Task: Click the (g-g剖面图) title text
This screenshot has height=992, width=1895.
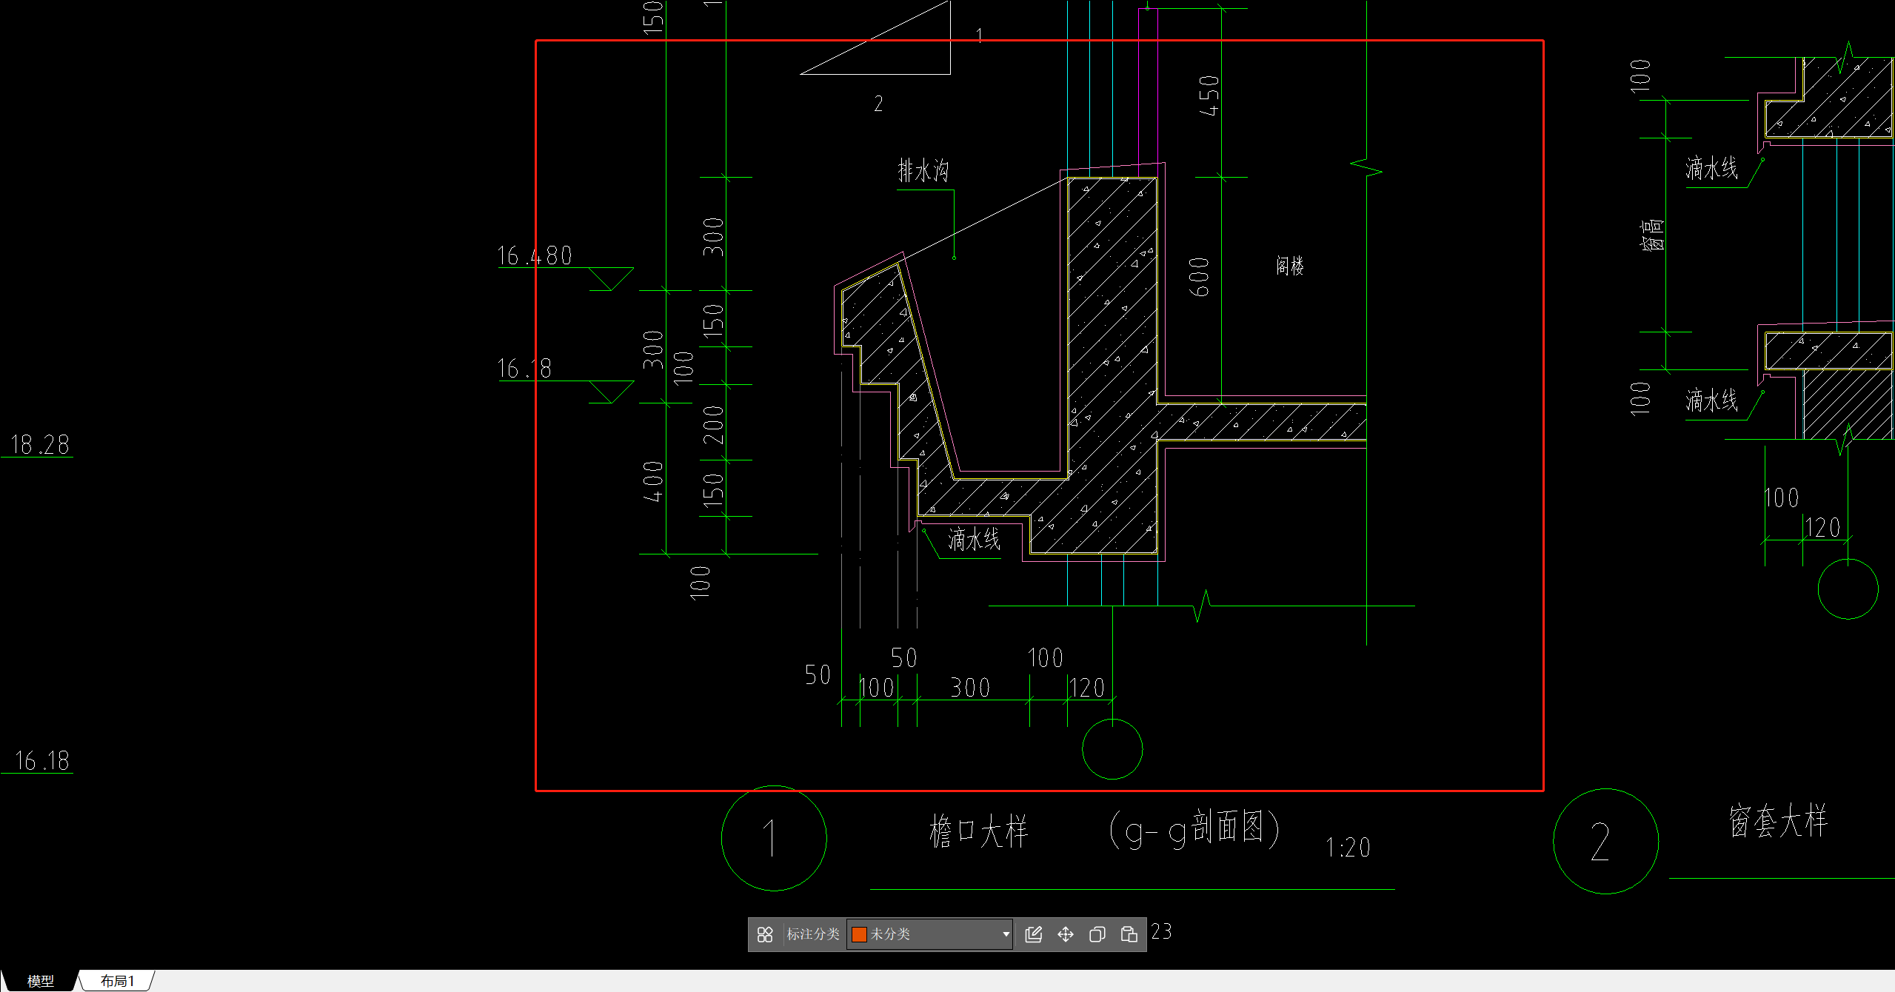Action: click(x=1194, y=828)
